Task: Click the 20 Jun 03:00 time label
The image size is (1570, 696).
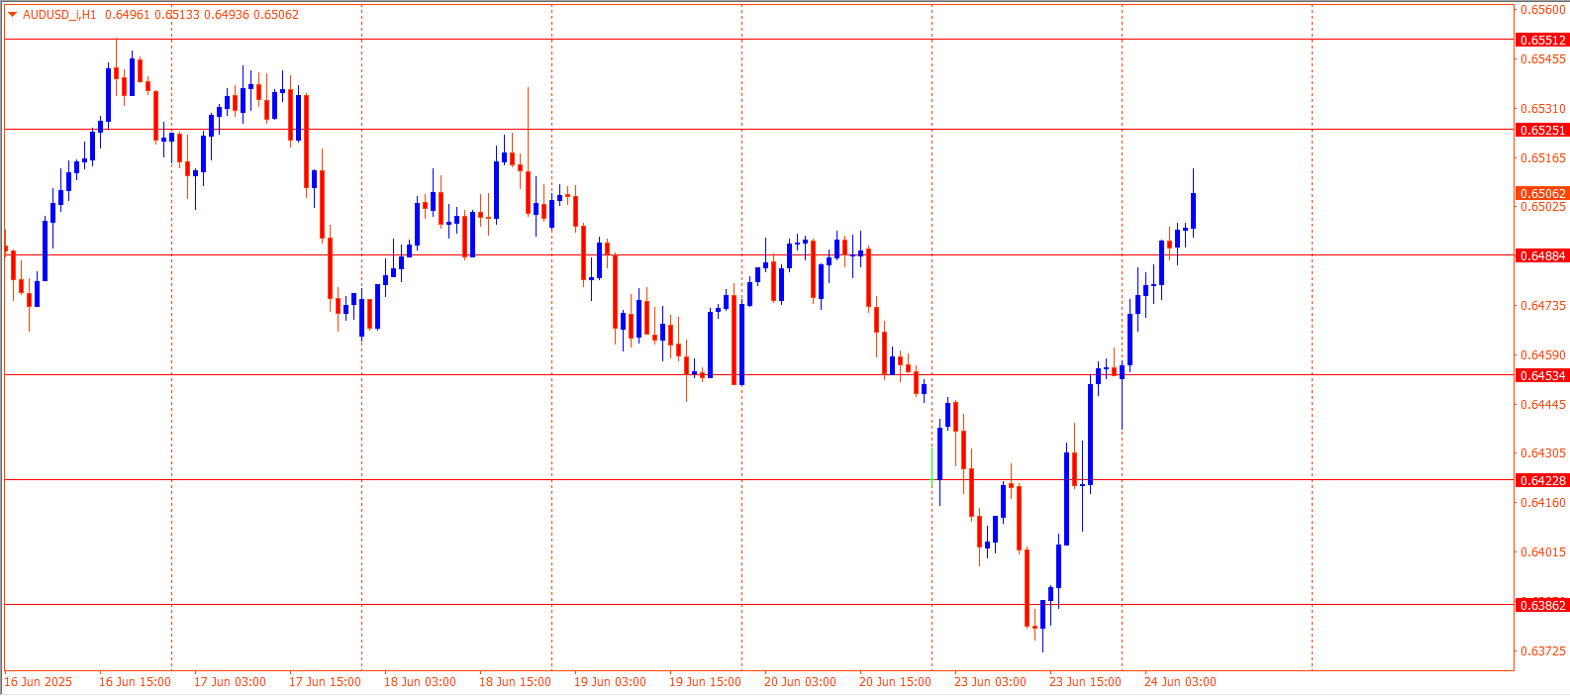Action: (x=800, y=682)
